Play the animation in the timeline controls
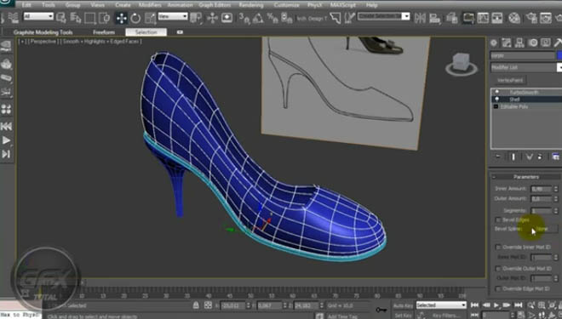This screenshot has width=562, height=319. 496,305
